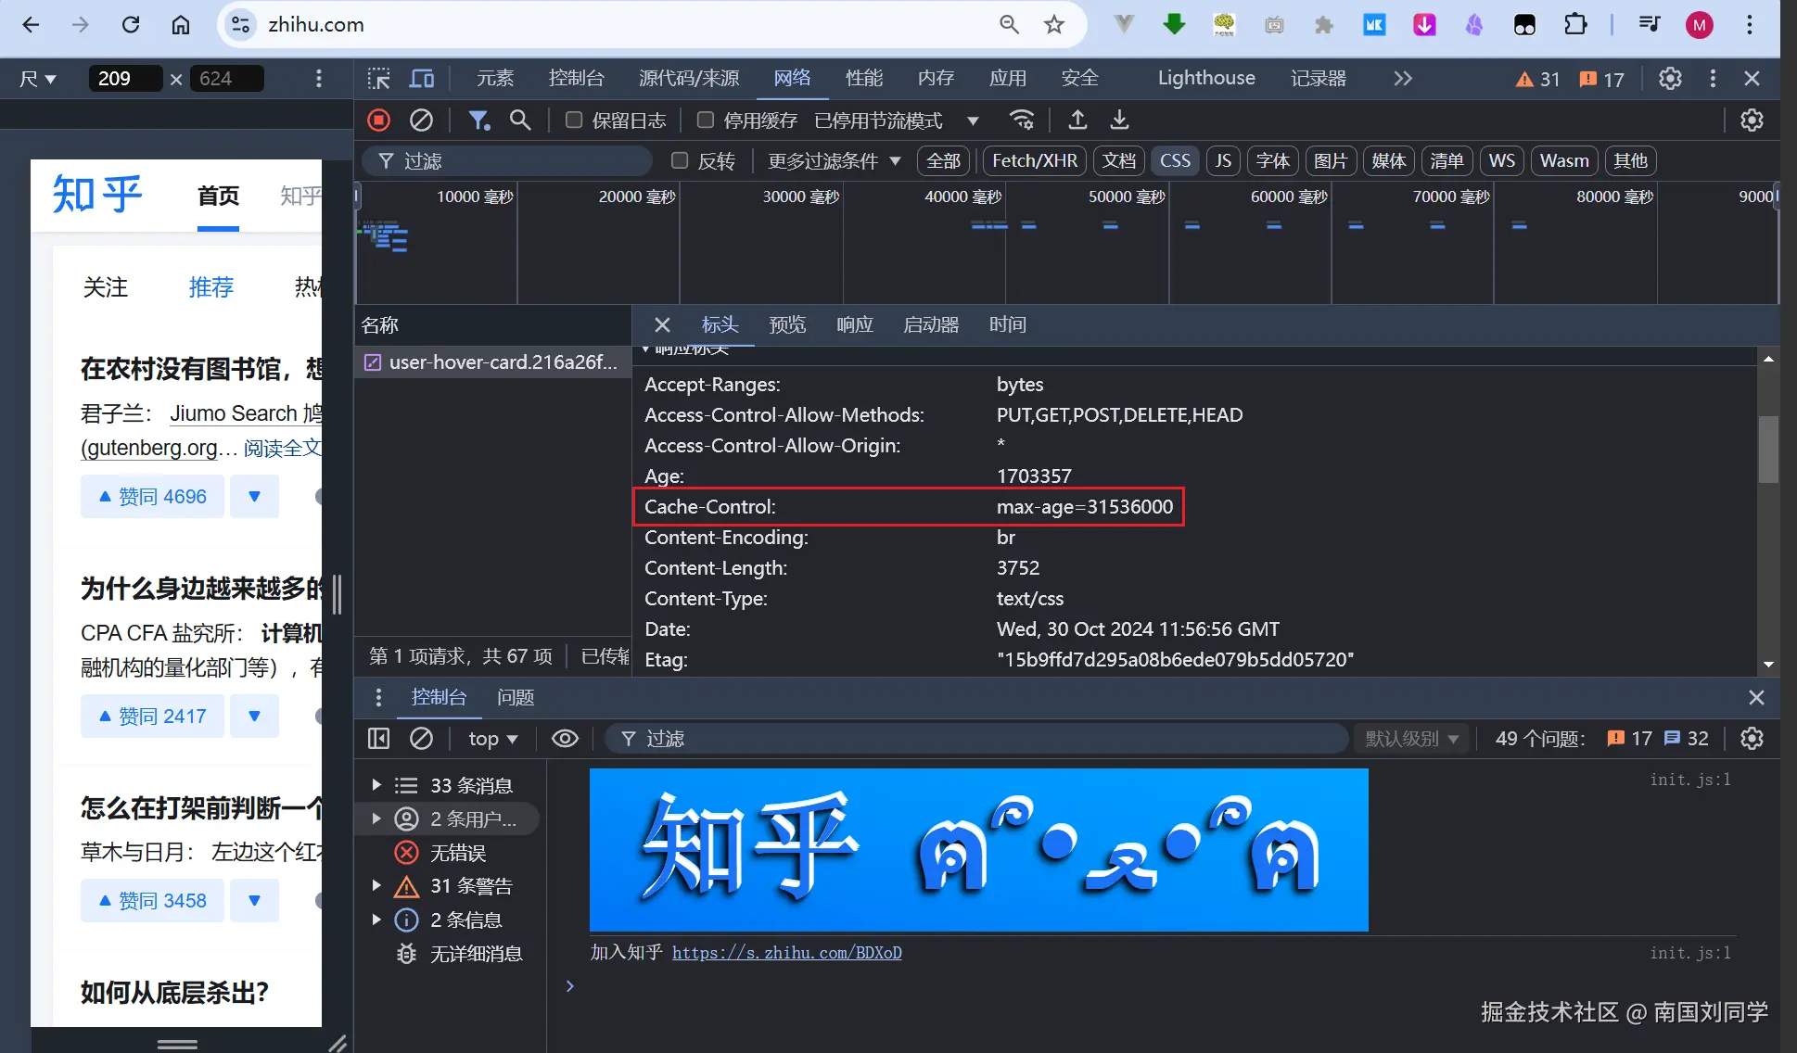Click the network 过滤 input field
Image resolution: width=1797 pixels, height=1053 pixels.
(x=519, y=161)
